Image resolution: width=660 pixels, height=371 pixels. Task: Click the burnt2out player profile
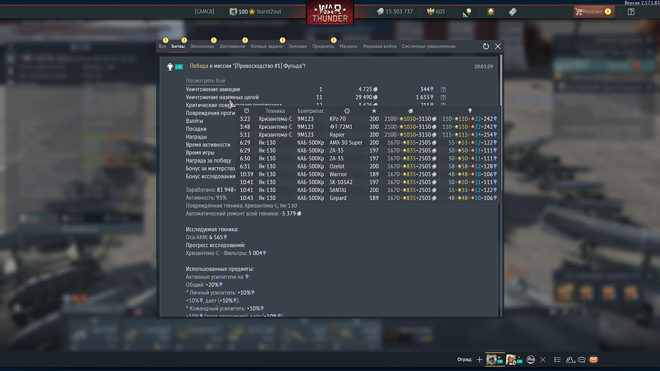[x=255, y=11]
